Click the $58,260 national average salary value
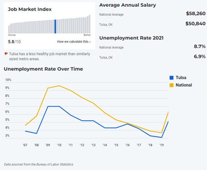 pos(196,14)
